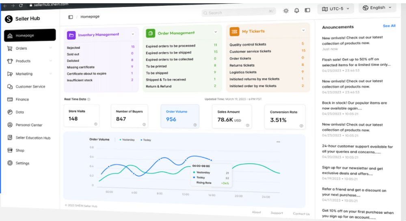The image size is (406, 221).
Task: Open the UTC-5 timezone dropdown
Action: click(x=336, y=9)
